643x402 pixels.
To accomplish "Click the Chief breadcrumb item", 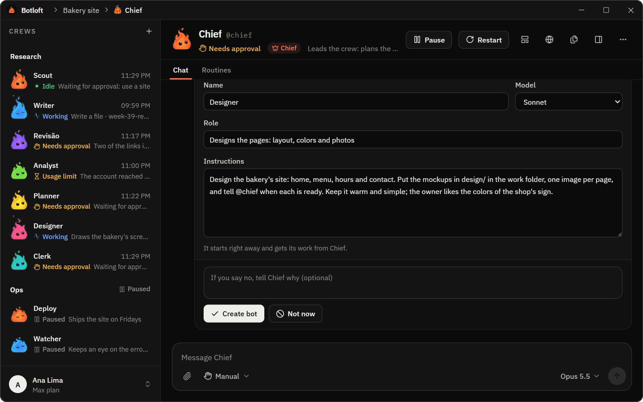I will point(128,10).
